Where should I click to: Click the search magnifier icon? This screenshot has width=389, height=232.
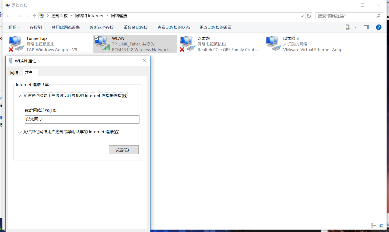click(x=378, y=16)
